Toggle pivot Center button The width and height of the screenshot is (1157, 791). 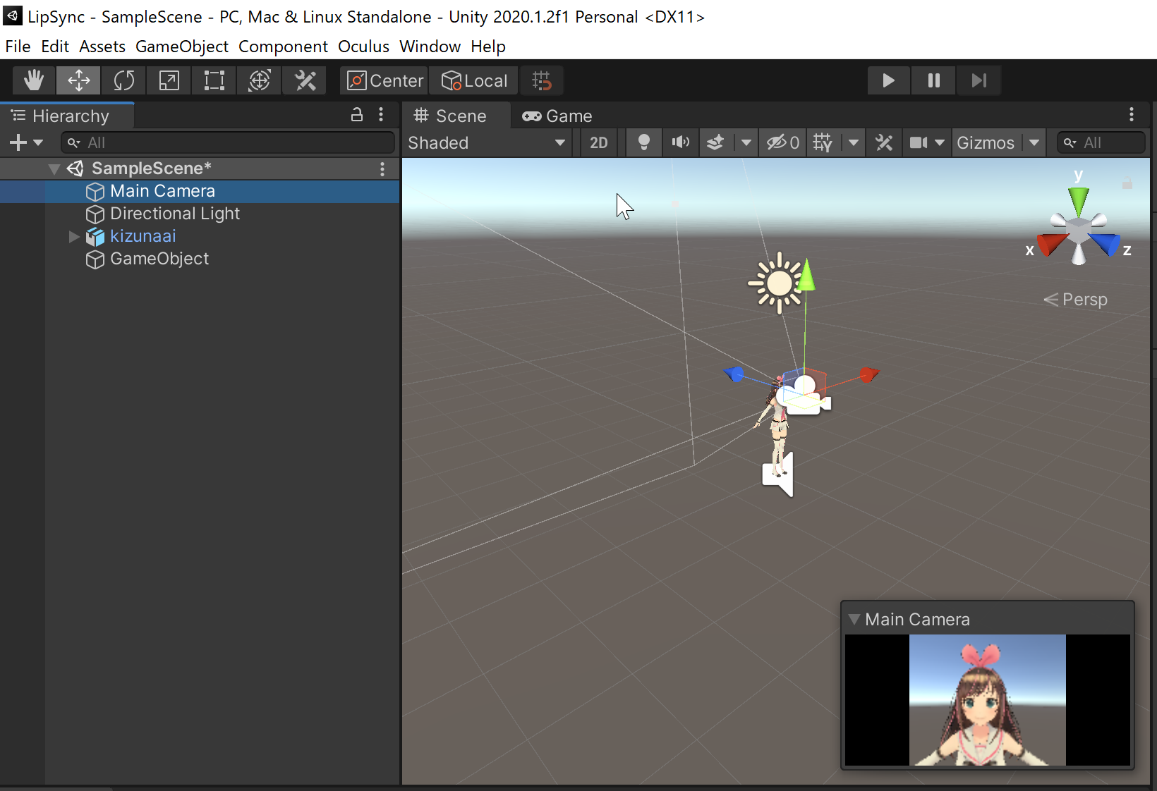pyautogui.click(x=385, y=80)
